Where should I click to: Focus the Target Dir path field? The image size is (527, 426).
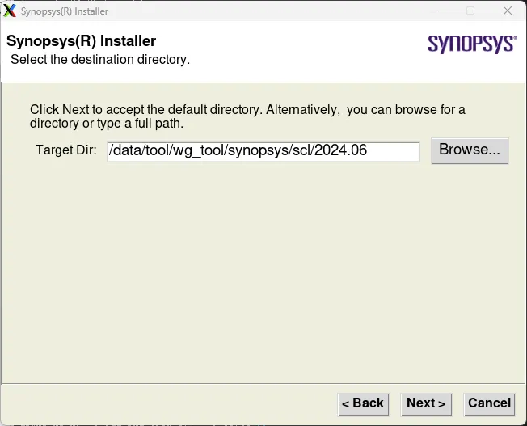point(263,152)
